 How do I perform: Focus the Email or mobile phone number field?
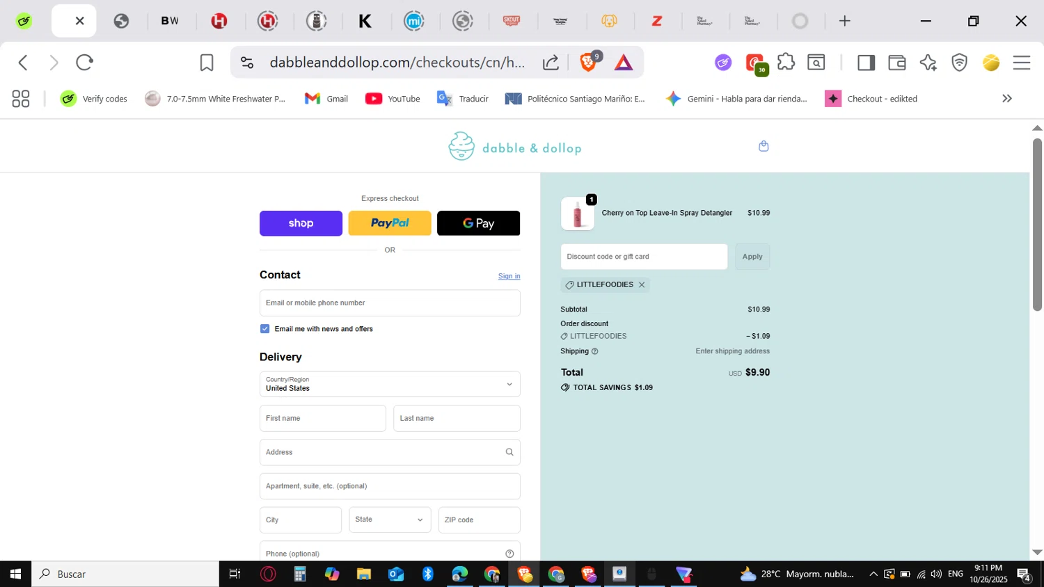coord(390,303)
